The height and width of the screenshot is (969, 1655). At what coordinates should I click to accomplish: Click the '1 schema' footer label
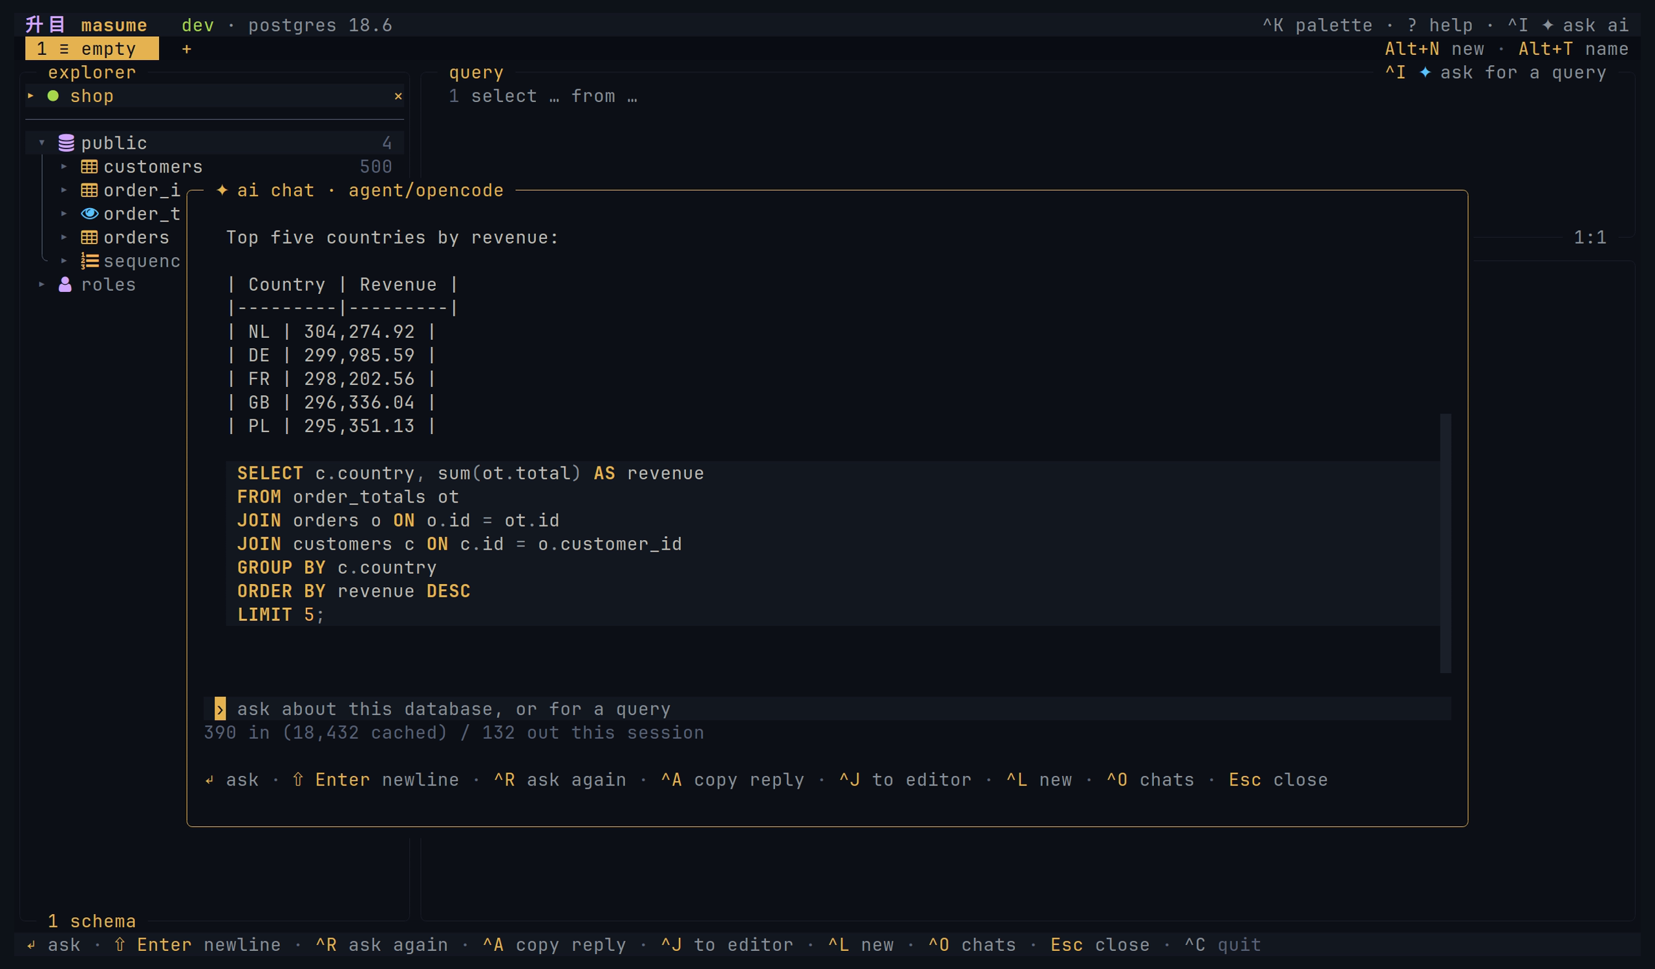click(92, 921)
